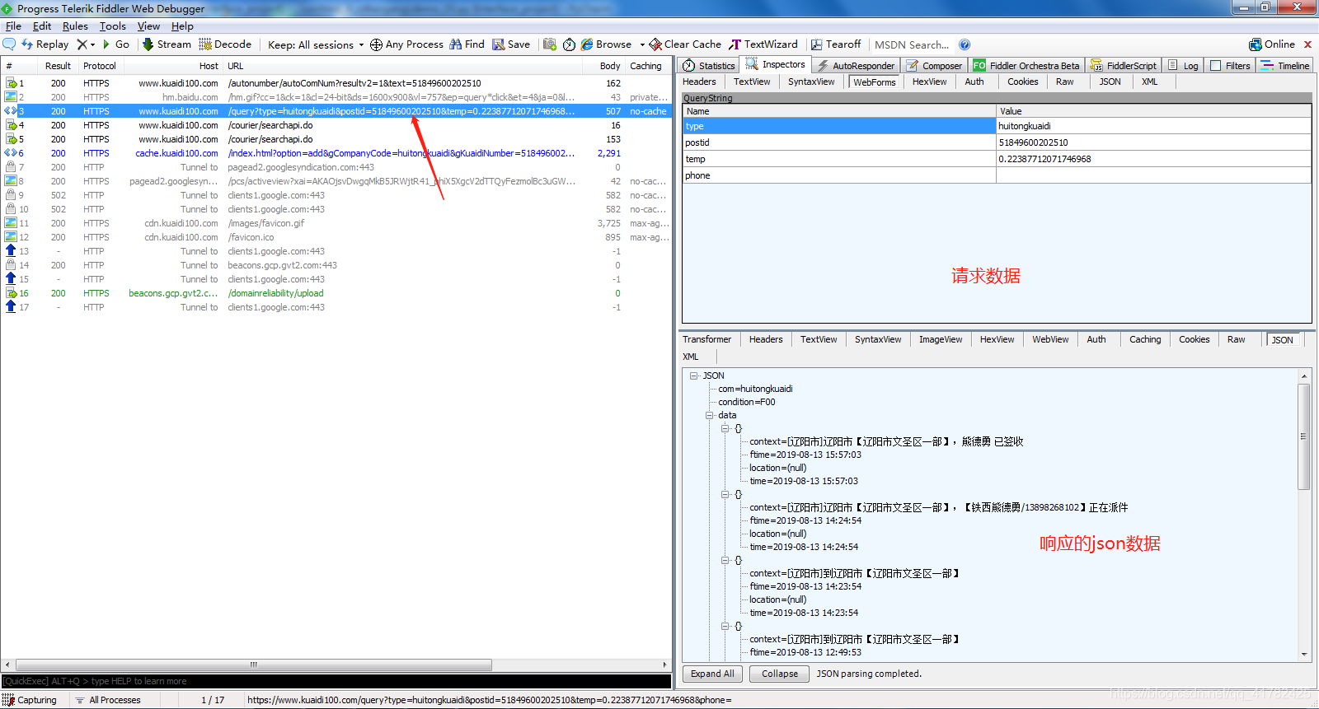Image resolution: width=1319 pixels, height=709 pixels.
Task: Open the Keep: All sessions dropdown
Action: point(315,44)
